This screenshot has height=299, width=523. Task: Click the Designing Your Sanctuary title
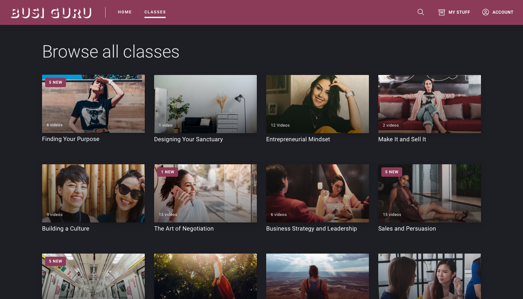[x=188, y=139]
